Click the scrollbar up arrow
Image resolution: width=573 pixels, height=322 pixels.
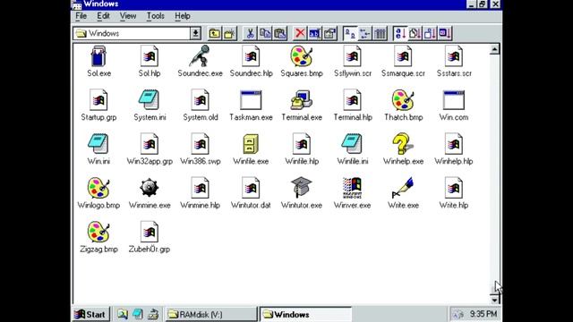tap(494, 49)
